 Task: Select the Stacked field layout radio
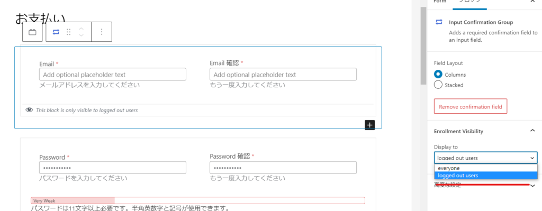point(438,85)
